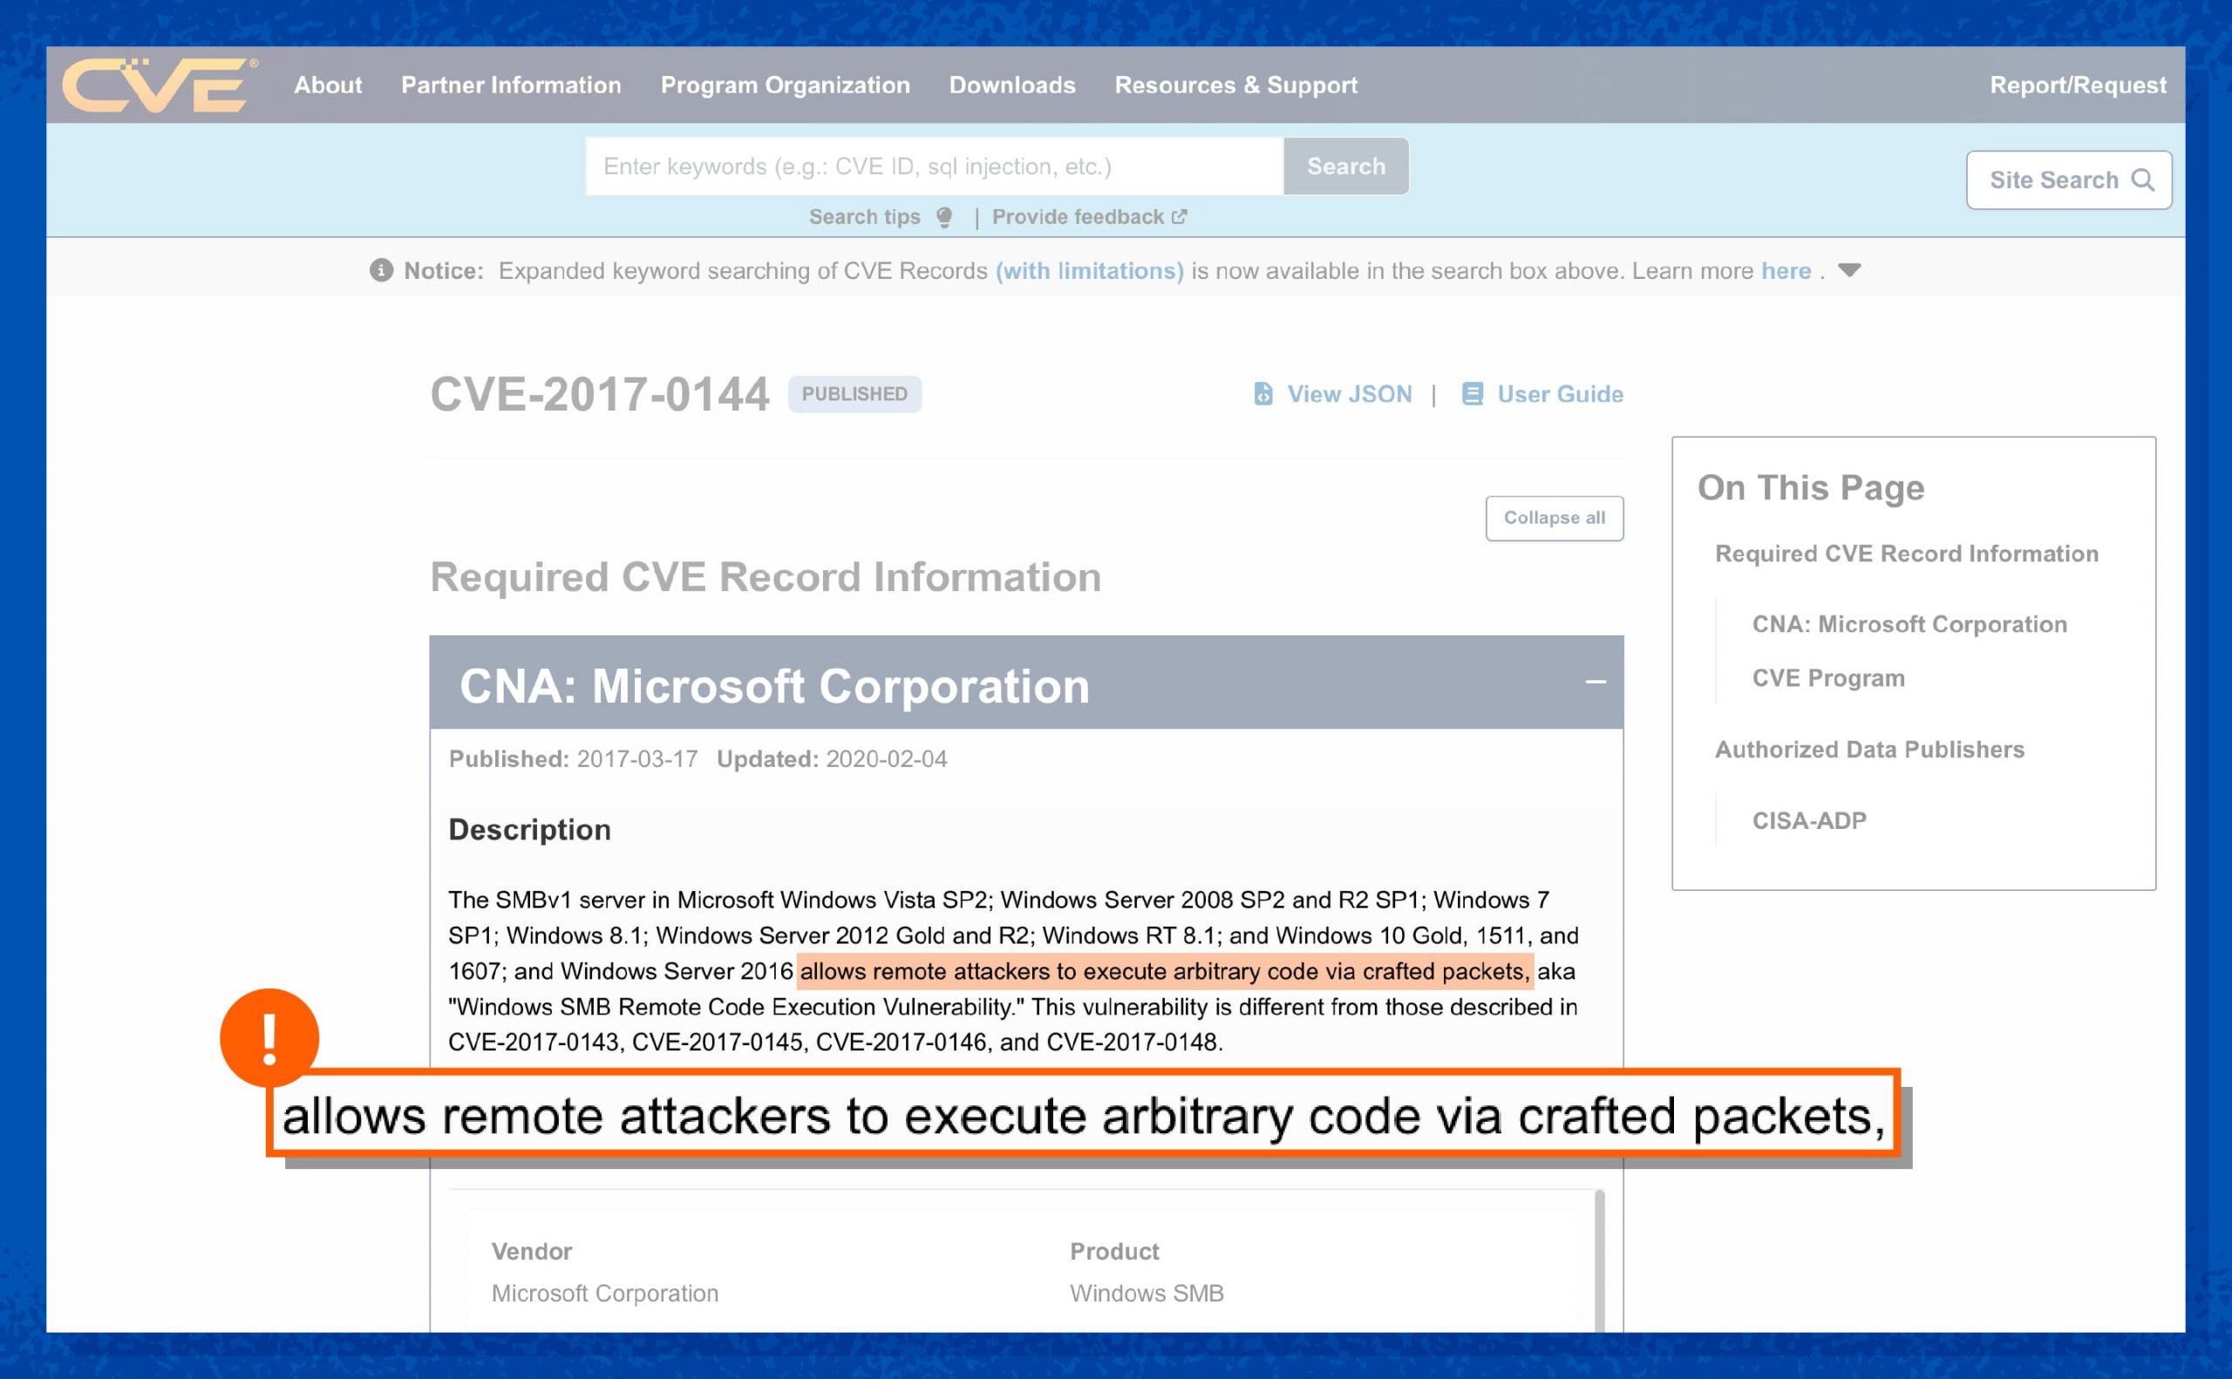Open the Downloads menu
Viewport: 2232px width, 1379px height.
coord(1012,85)
